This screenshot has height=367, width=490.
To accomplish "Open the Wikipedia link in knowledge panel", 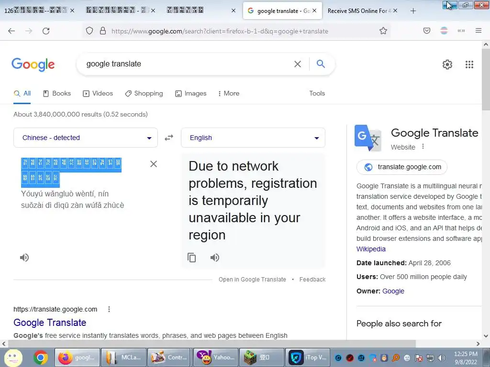I will point(371,249).
